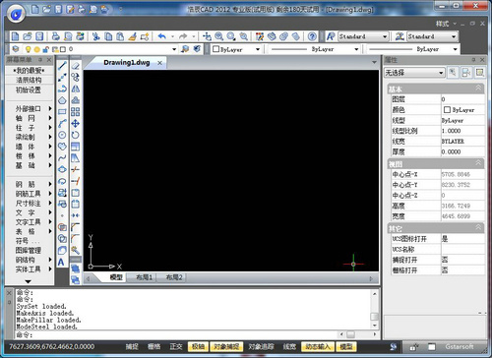This screenshot has width=492, height=358.
Task: Select the Move modify tool
Action: pos(76,123)
